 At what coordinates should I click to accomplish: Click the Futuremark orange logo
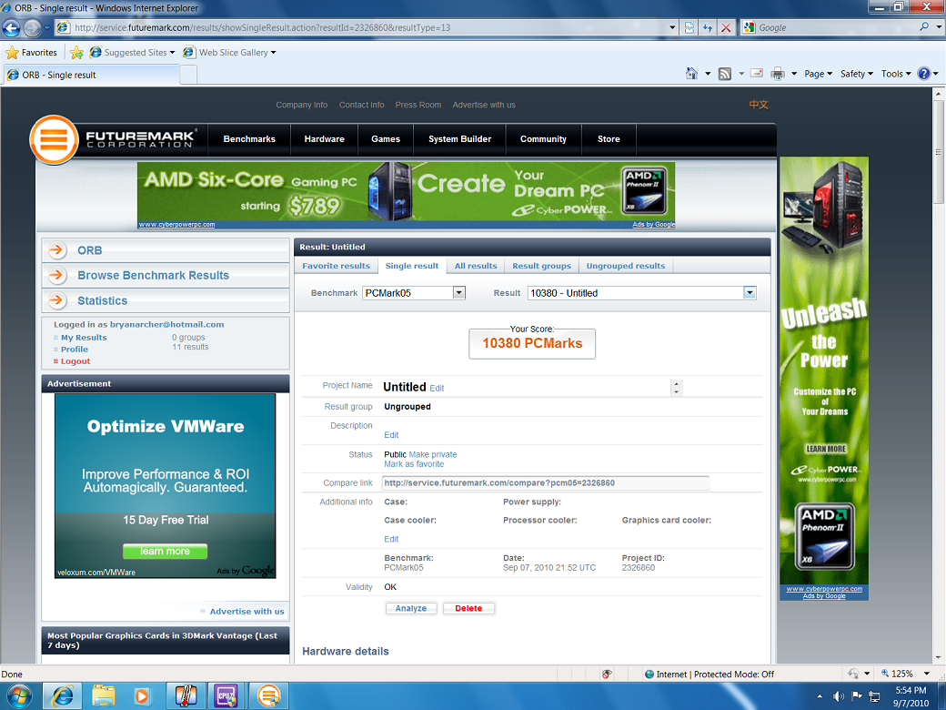click(54, 139)
